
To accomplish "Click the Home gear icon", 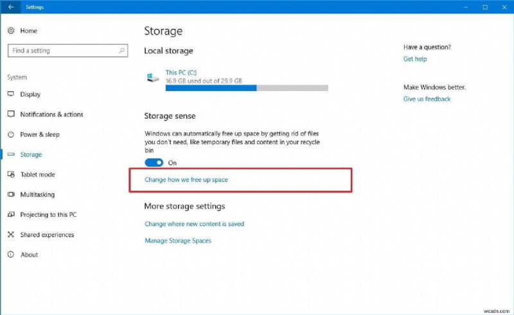I will [x=11, y=31].
